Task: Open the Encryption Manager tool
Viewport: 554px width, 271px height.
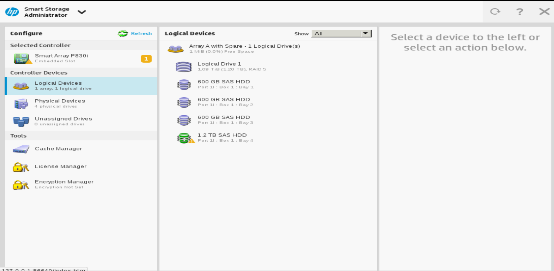Action: 81,185
